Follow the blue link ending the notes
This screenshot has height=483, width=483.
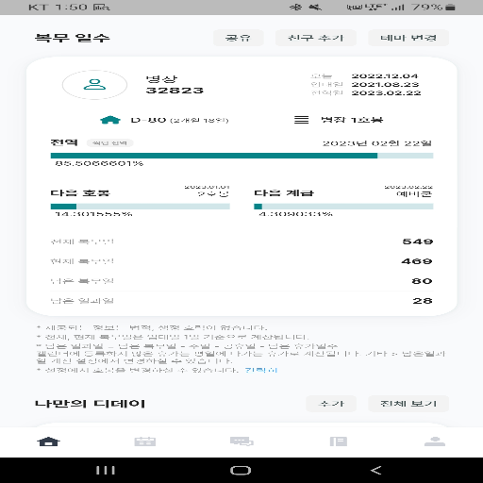(x=261, y=370)
